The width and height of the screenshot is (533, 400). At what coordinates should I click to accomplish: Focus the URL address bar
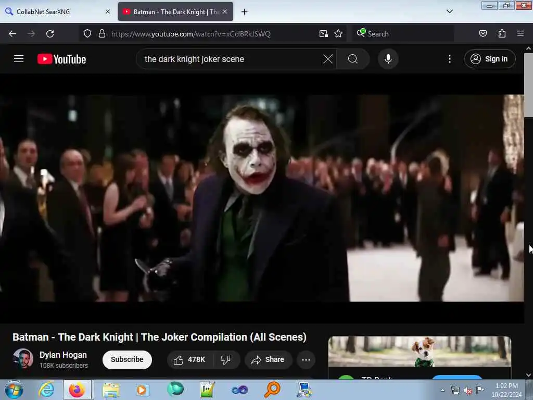pos(212,34)
